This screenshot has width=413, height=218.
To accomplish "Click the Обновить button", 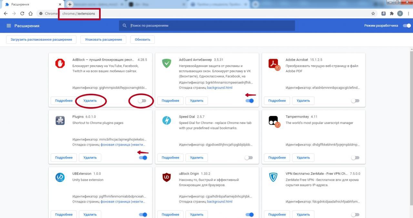I will point(143,39).
